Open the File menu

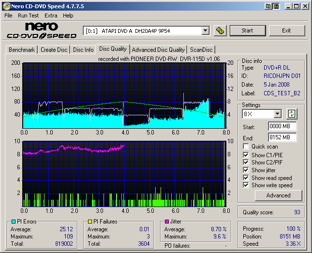pos(8,15)
